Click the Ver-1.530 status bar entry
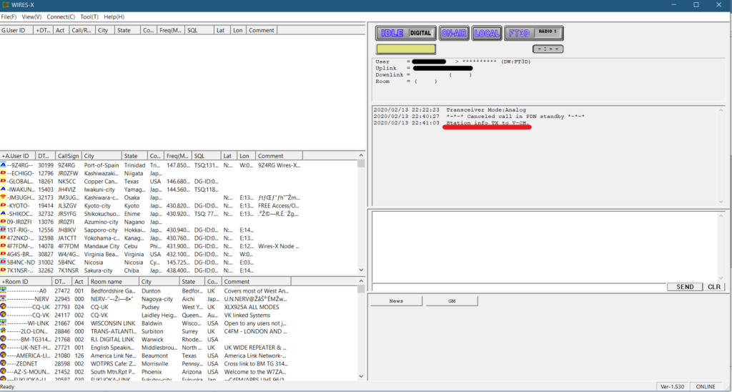The image size is (732, 392). (673, 387)
